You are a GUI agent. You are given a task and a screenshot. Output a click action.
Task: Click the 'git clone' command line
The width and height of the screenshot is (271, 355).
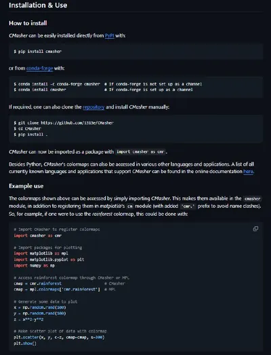coord(64,123)
